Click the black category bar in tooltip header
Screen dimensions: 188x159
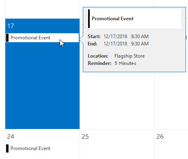coord(89,19)
